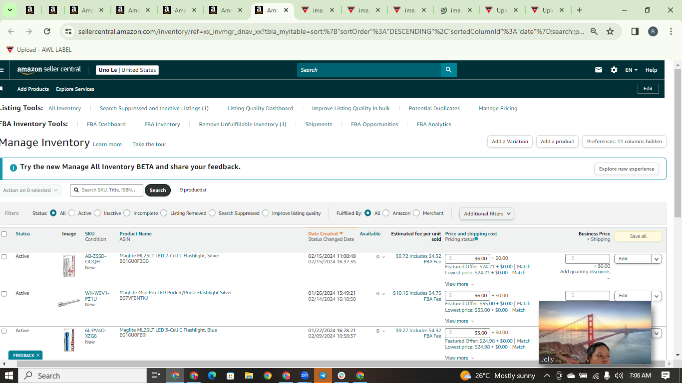The height and width of the screenshot is (383, 682).
Task: Open Task View on the taskbar
Action: click(x=155, y=376)
